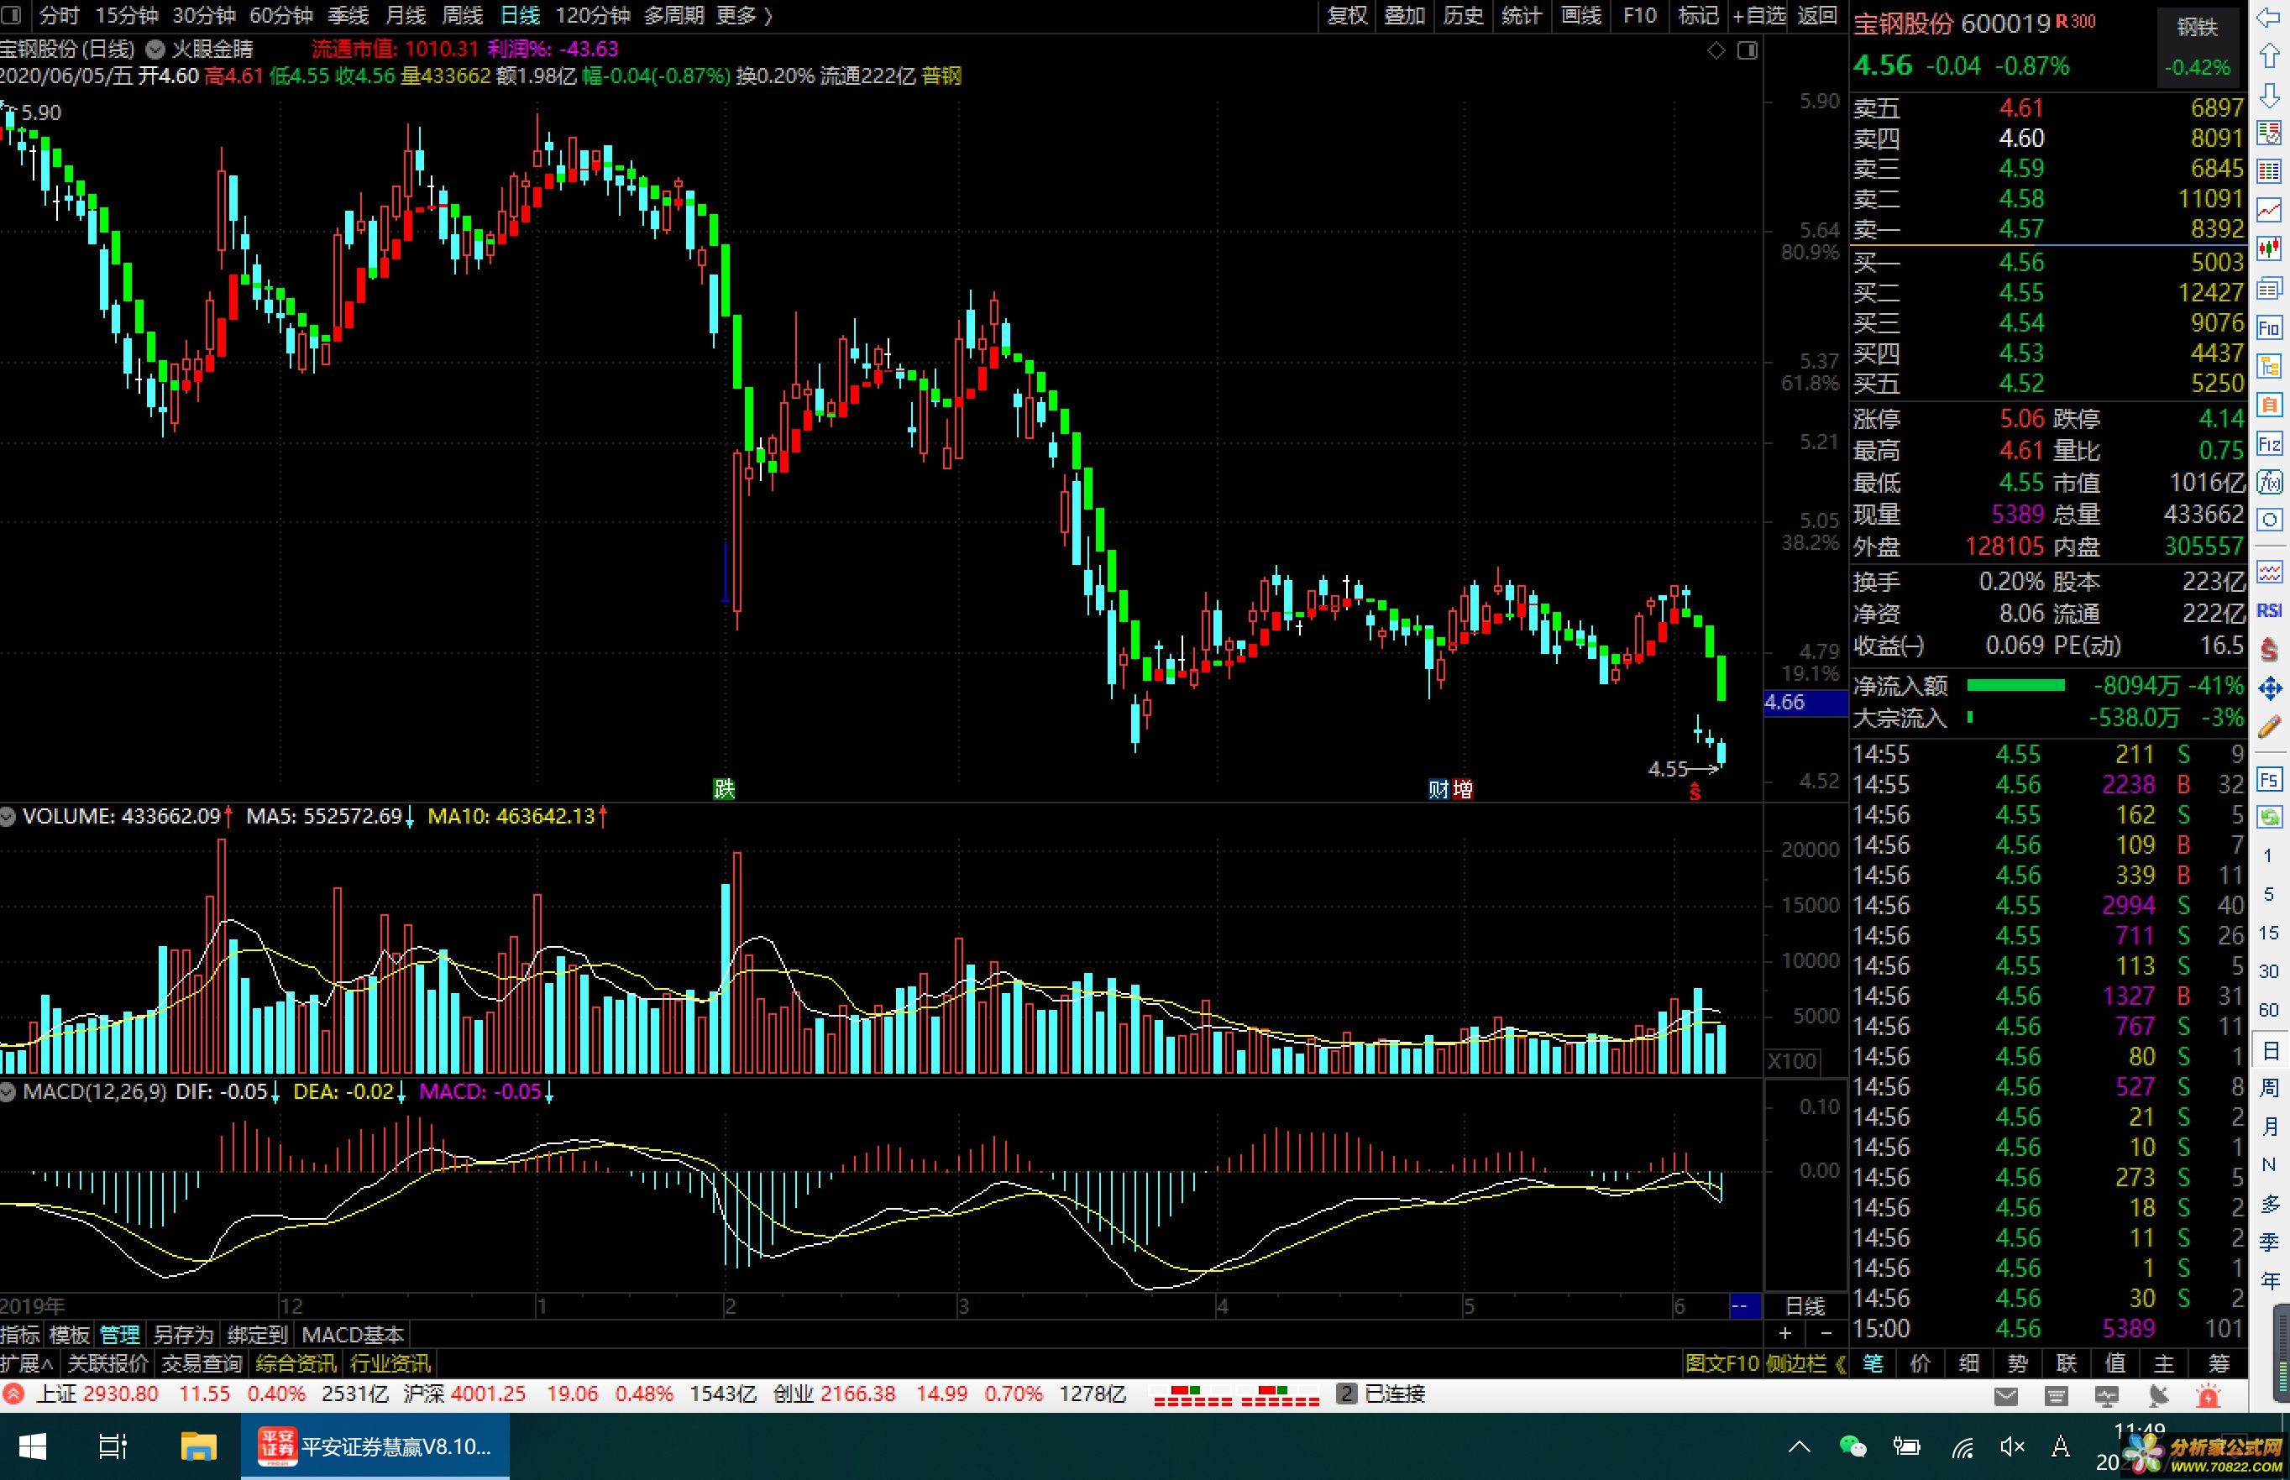Zoom out chart with the − button
2290x1480 pixels.
1826,1333
